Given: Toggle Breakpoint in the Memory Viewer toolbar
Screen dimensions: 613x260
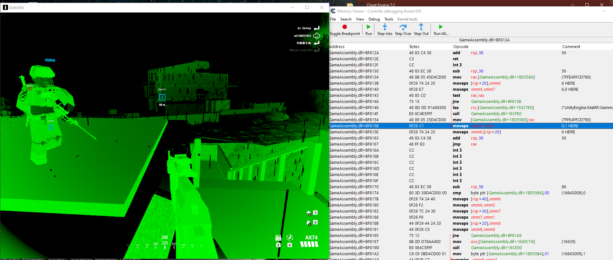Looking at the screenshot, I should coord(345,29).
